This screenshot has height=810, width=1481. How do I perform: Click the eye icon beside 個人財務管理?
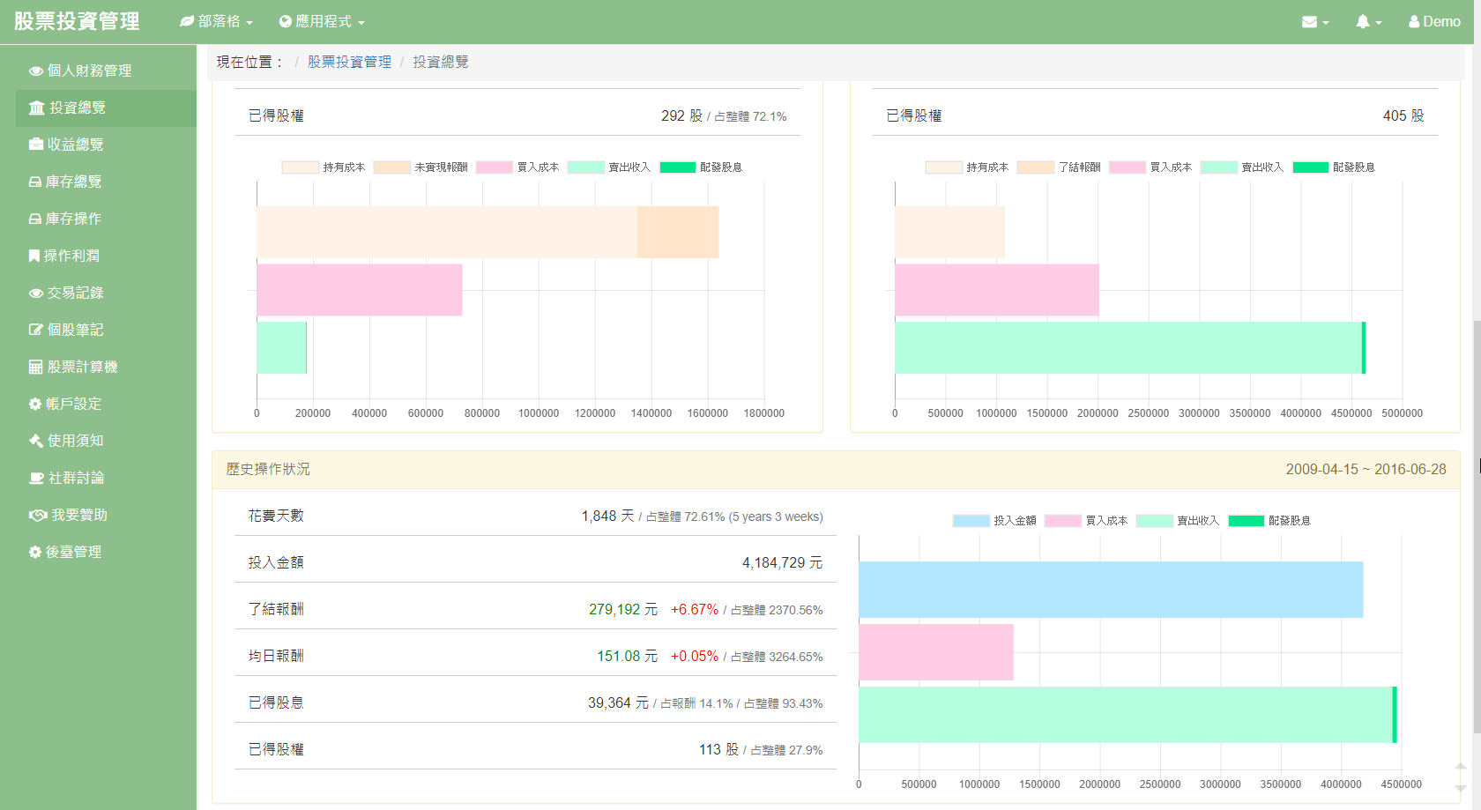coord(35,71)
